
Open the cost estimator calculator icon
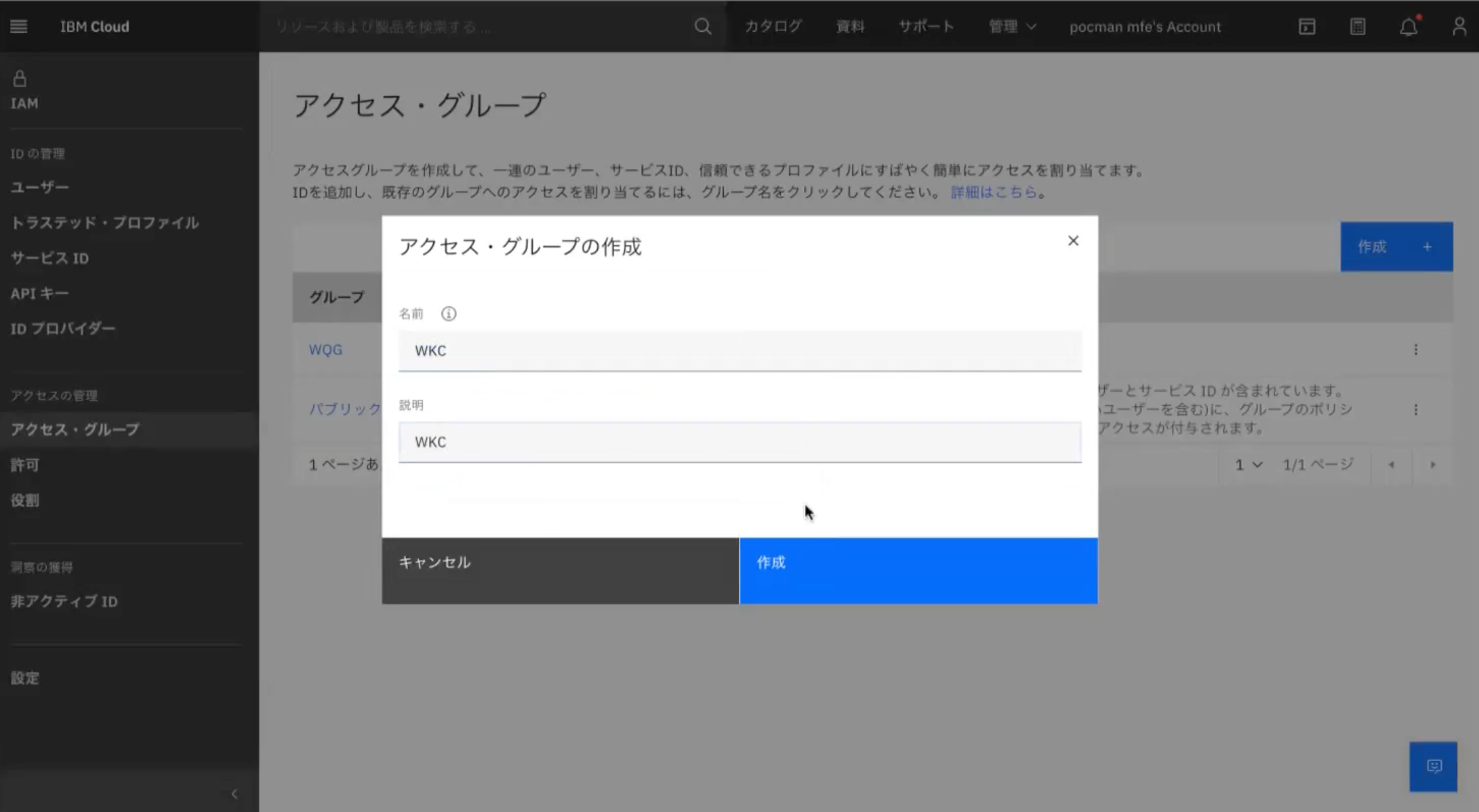point(1358,26)
